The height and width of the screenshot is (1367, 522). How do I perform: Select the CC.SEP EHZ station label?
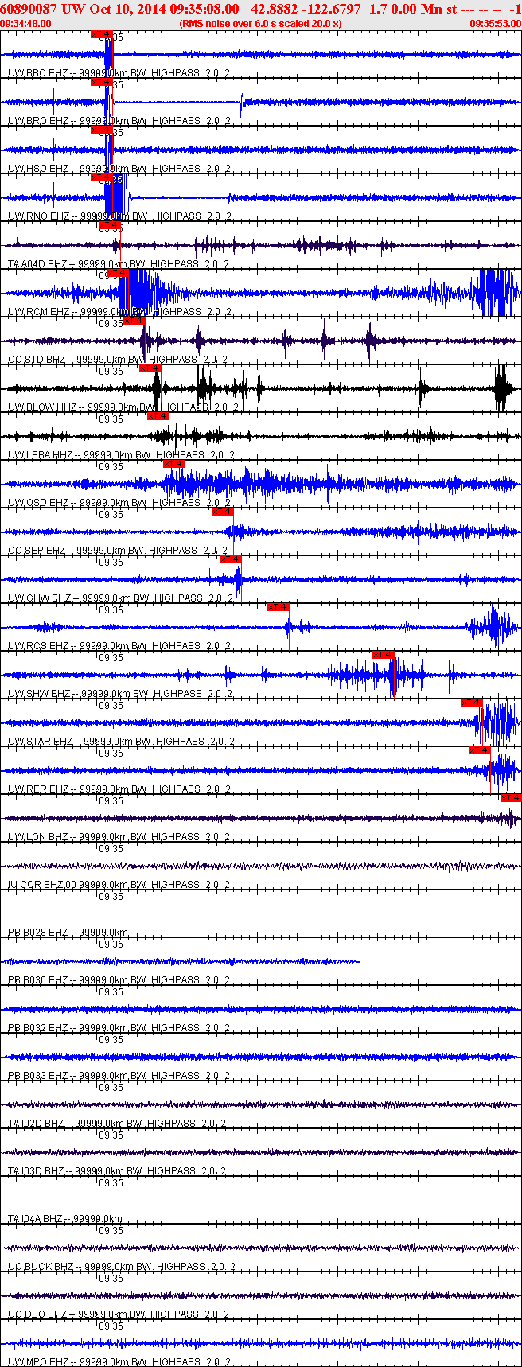click(118, 551)
